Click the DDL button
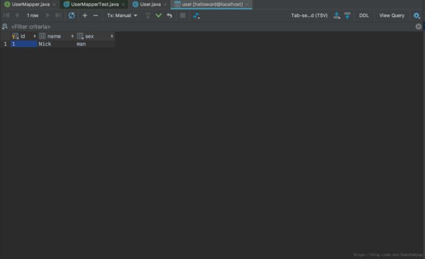This screenshot has height=259, width=425. point(364,16)
